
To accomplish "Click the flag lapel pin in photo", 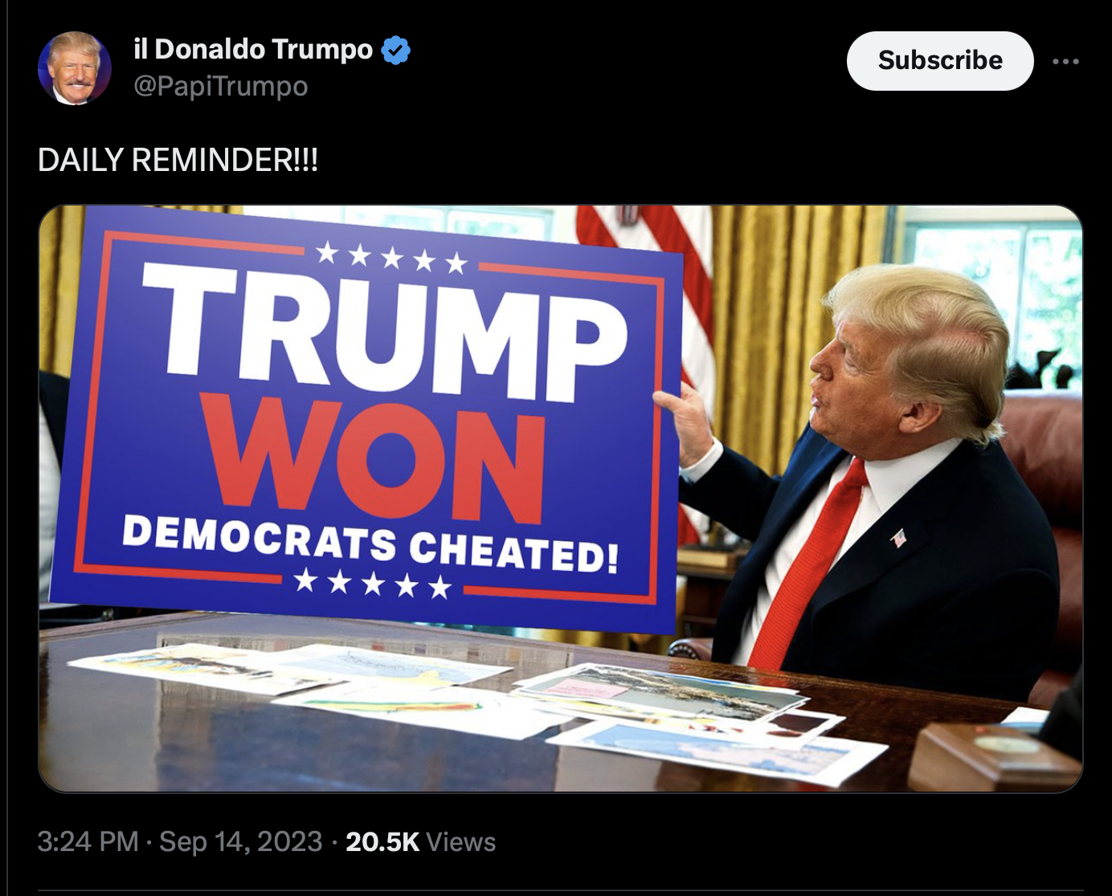I will click(x=899, y=537).
